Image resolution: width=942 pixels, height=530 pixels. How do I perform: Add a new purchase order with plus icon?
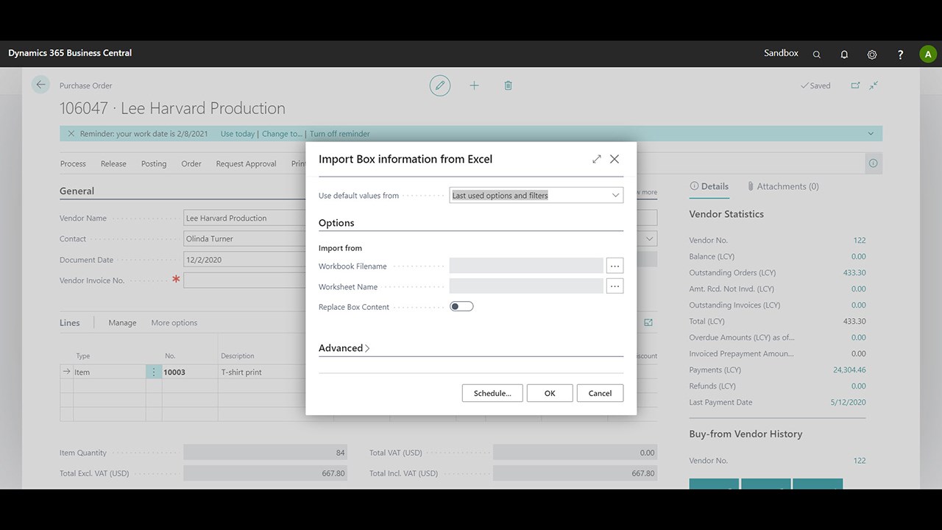click(474, 85)
